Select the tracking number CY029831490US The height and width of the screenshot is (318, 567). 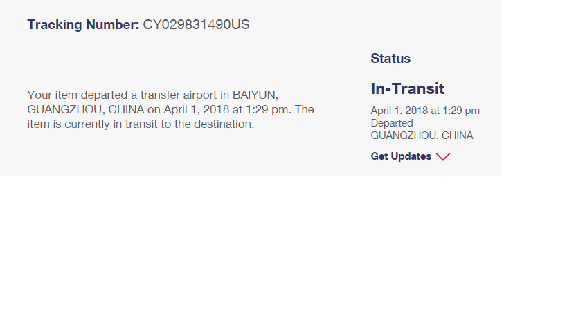[x=196, y=25]
